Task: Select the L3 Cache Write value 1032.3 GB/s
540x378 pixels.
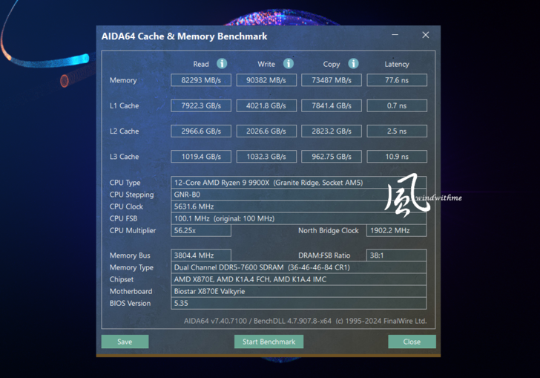Action: [x=266, y=157]
